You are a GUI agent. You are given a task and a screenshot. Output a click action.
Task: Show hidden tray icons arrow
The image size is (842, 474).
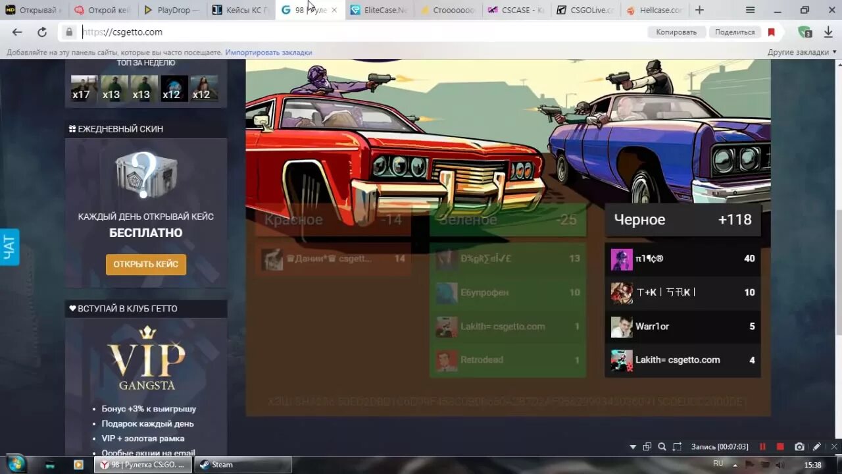(x=736, y=464)
